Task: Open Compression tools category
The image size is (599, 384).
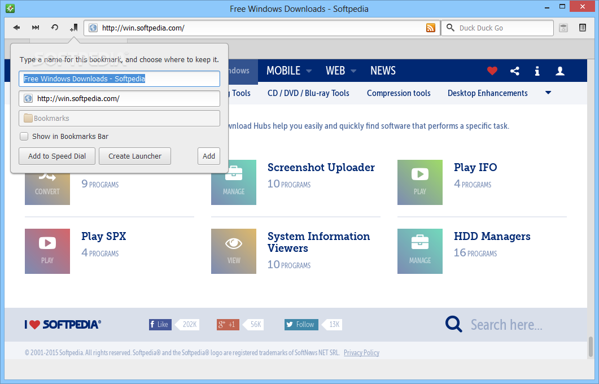Action: coord(399,93)
